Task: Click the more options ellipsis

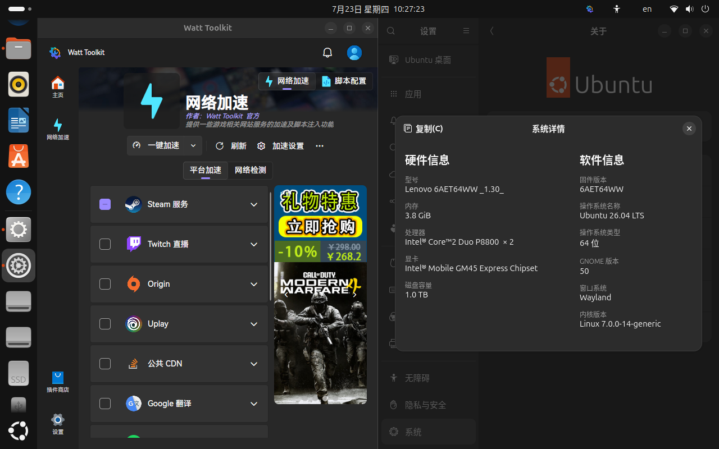Action: [x=320, y=146]
